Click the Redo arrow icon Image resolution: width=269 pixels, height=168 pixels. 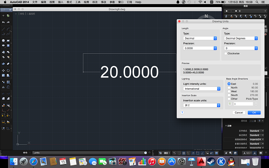tap(8, 22)
